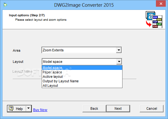The width and height of the screenshot is (168, 119).
Task: Expand the Help button dropdown arrow
Action: [29, 108]
